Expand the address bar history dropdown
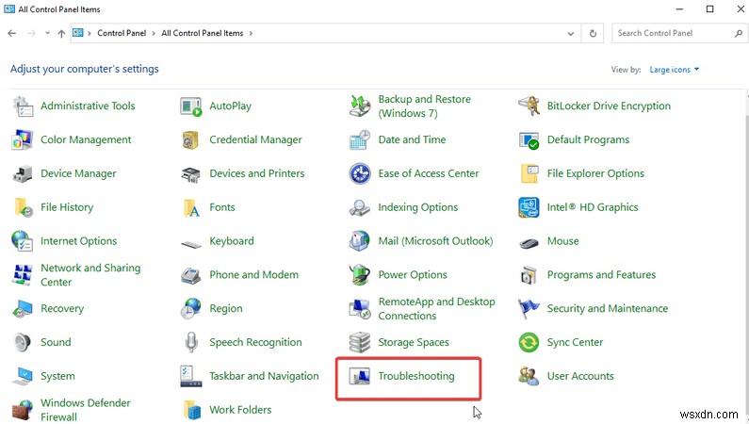 tap(570, 33)
